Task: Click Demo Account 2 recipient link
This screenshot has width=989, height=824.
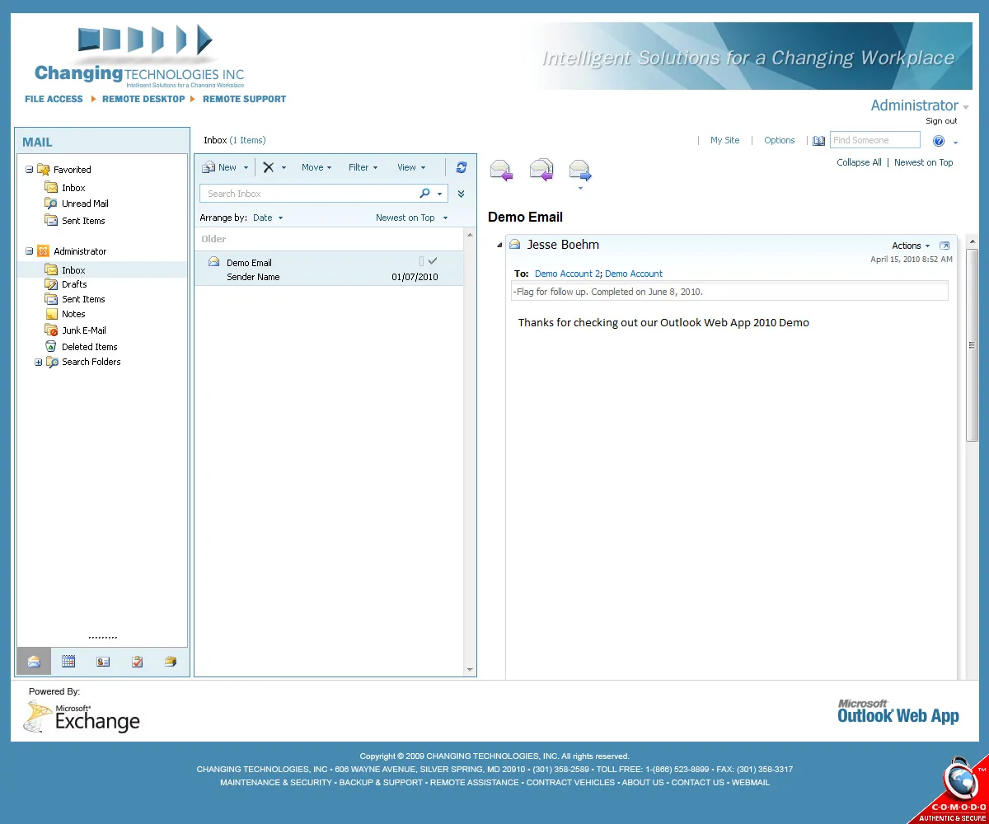Action: 567,274
